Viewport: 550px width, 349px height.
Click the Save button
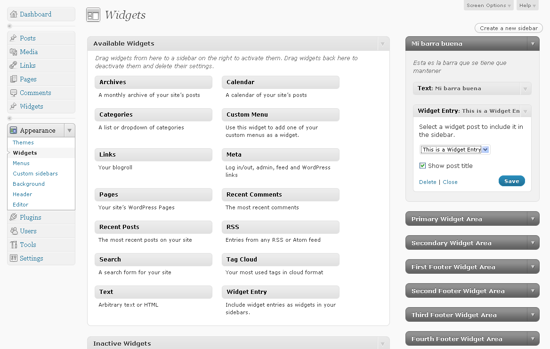[511, 181]
